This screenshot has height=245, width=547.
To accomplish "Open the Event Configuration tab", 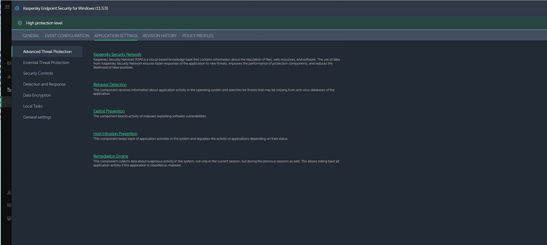I will 67,36.
